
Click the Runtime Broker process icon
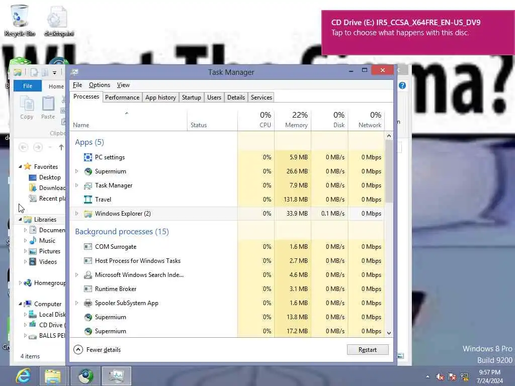point(88,289)
